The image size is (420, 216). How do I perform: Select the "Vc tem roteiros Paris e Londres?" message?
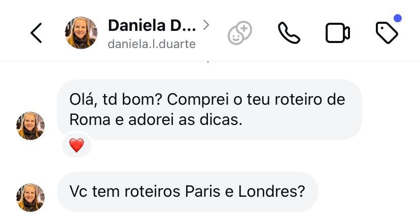[x=187, y=192]
